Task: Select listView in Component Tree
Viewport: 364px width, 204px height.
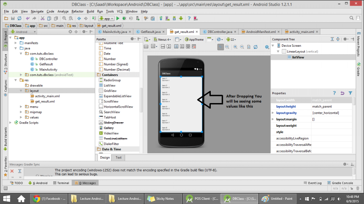Action: point(298,57)
